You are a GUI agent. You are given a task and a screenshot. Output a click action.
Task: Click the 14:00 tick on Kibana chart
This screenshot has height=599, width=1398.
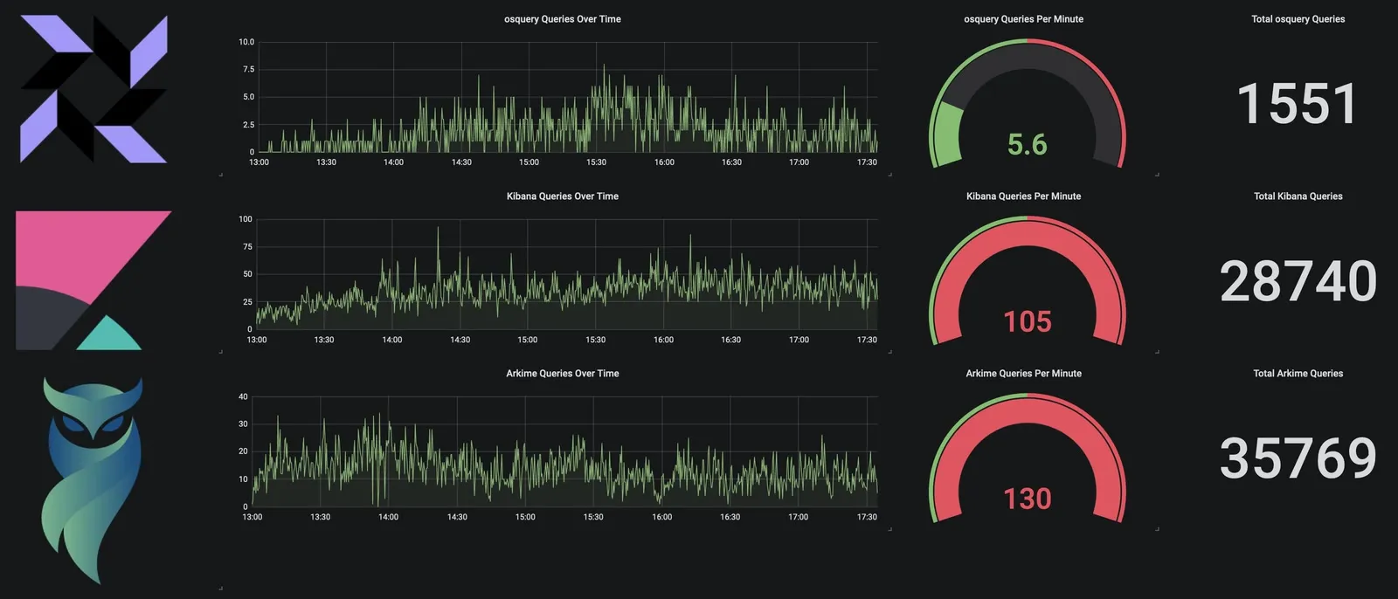(392, 340)
